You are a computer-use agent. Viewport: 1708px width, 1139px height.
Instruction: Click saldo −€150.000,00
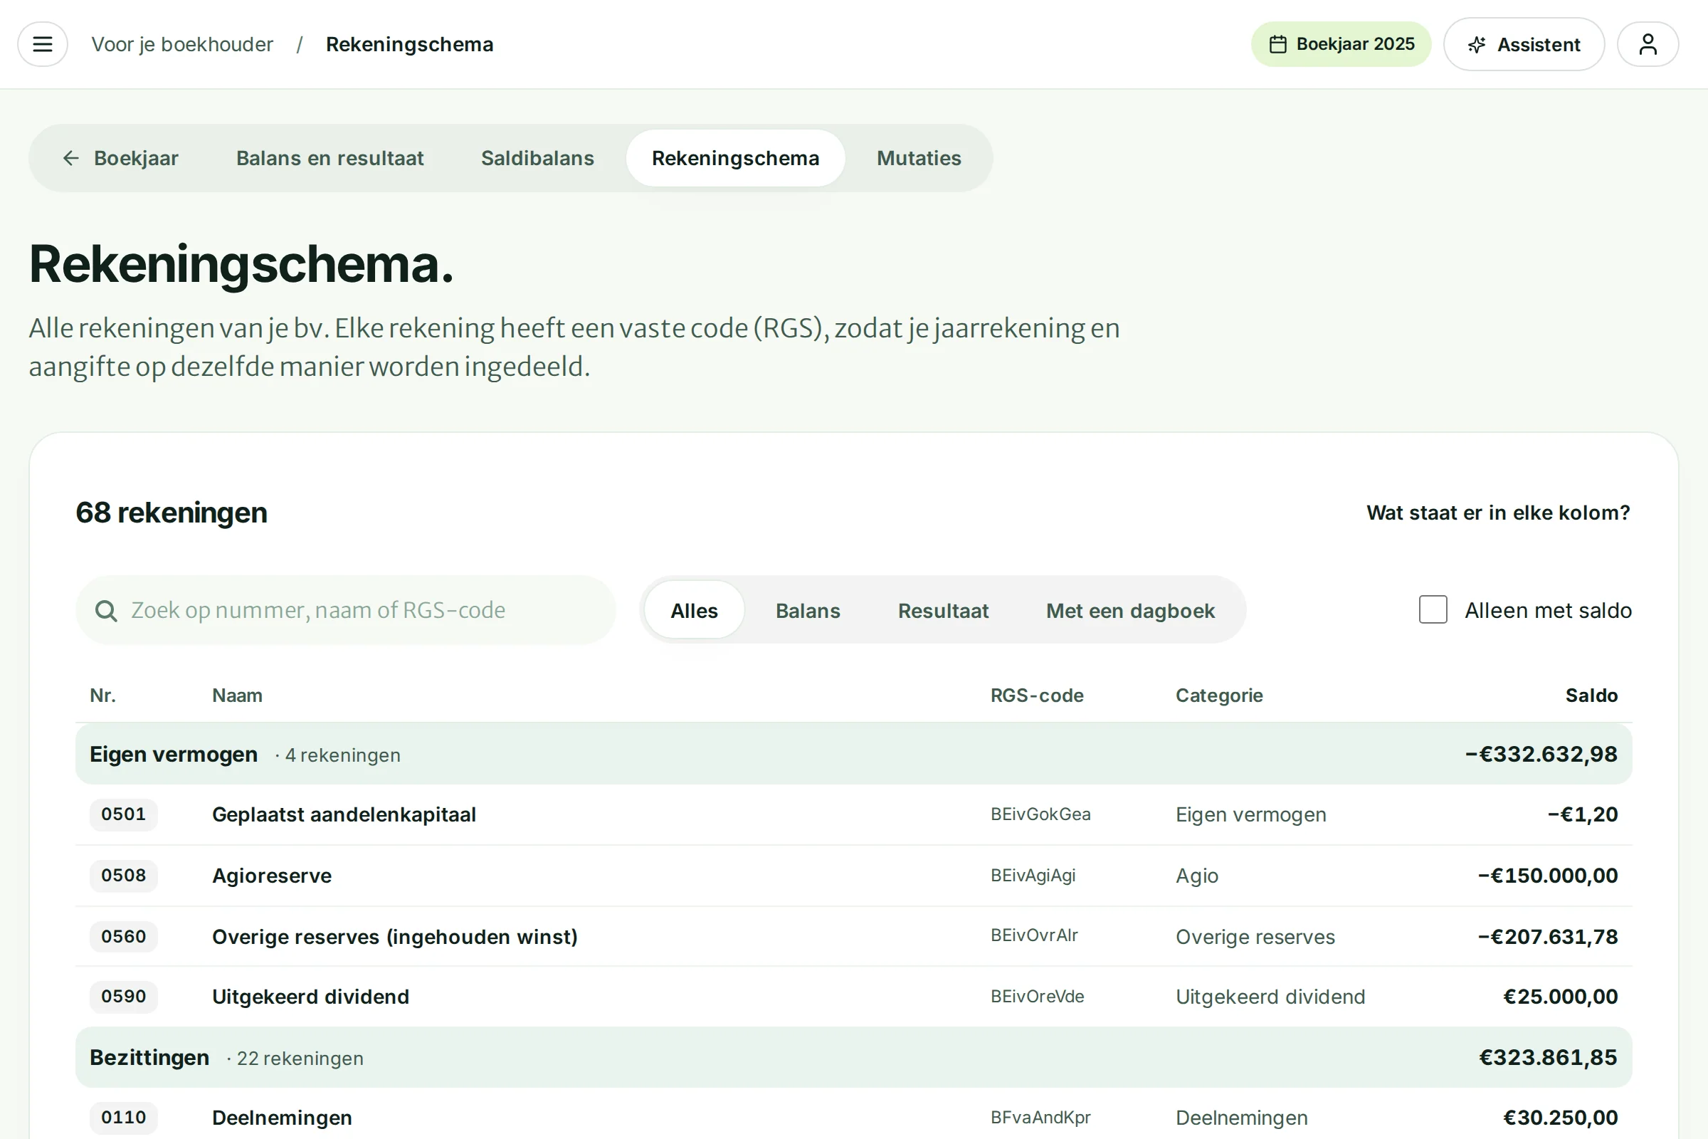click(x=1549, y=876)
